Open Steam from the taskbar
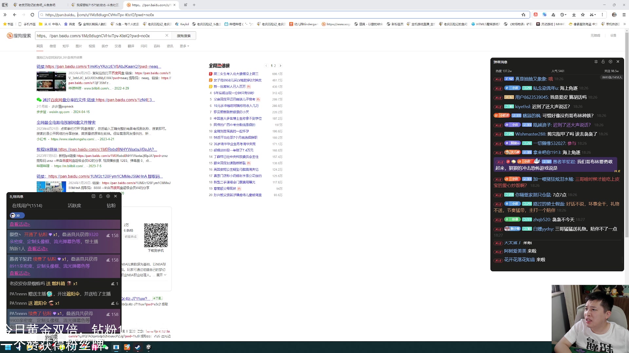 coord(138,347)
